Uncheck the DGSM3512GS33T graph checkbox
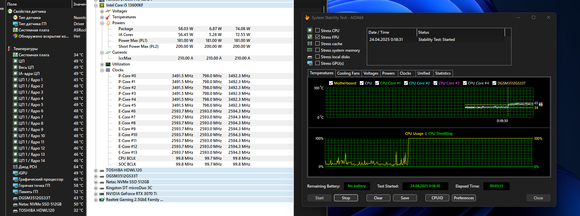The image size is (580, 216). pyautogui.click(x=494, y=83)
